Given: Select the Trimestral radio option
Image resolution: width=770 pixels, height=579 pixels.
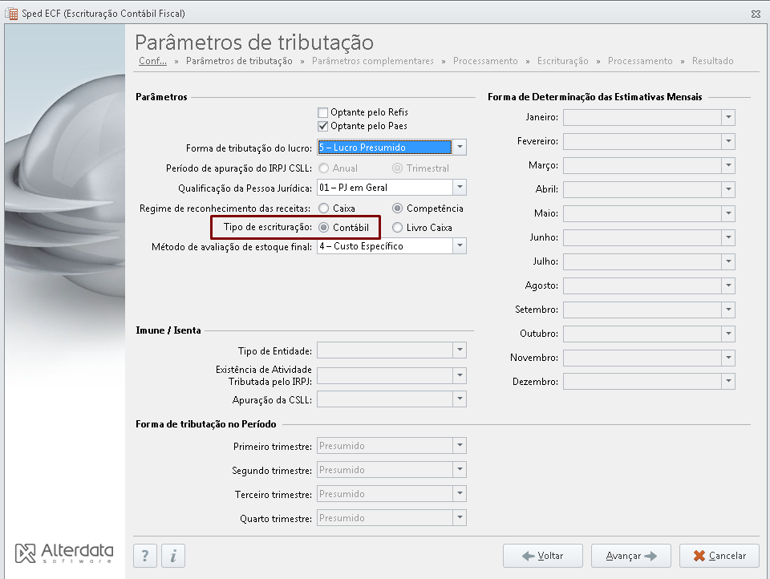Looking at the screenshot, I should click(397, 168).
